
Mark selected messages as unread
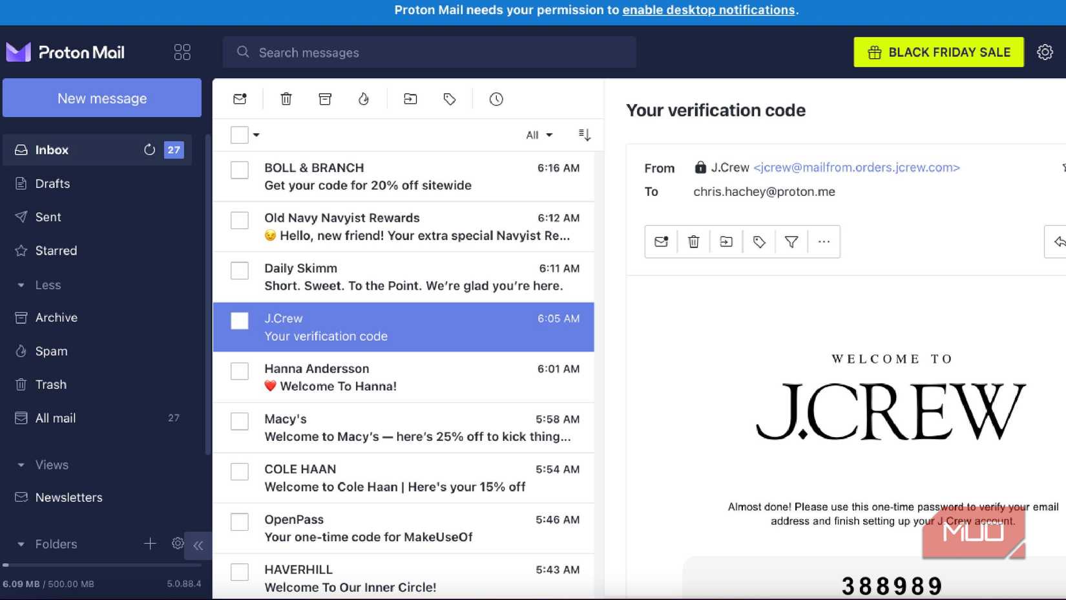click(240, 99)
